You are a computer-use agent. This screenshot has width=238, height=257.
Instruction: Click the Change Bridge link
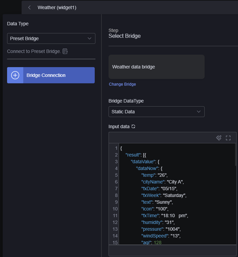(122, 84)
